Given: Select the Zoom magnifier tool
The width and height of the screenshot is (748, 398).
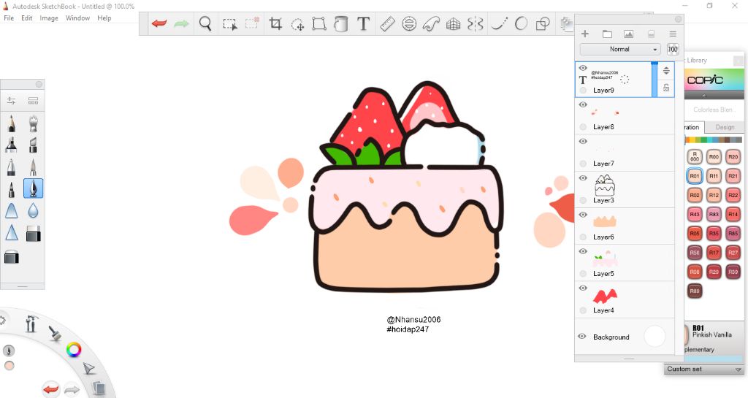Looking at the screenshot, I should [205, 23].
